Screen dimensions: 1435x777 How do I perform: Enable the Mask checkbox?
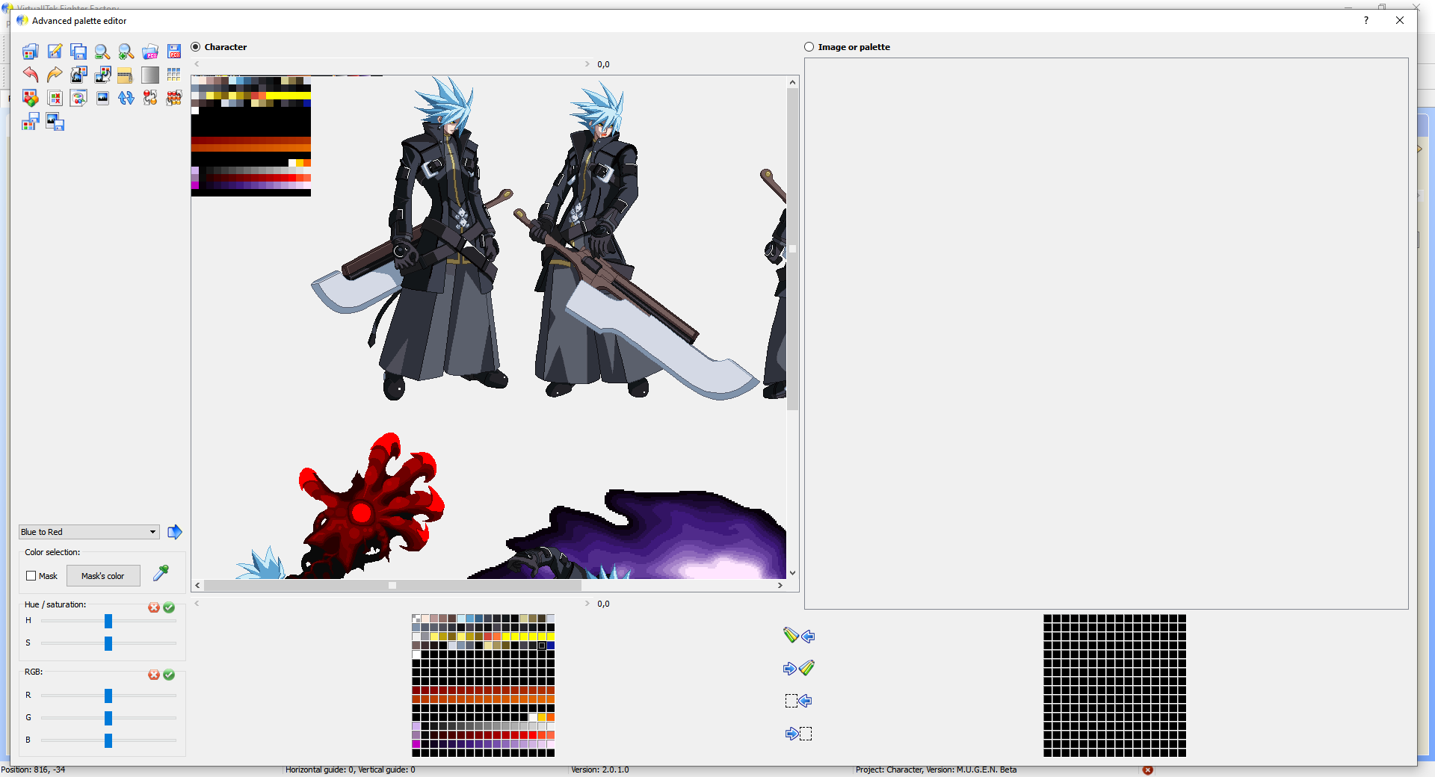(31, 576)
